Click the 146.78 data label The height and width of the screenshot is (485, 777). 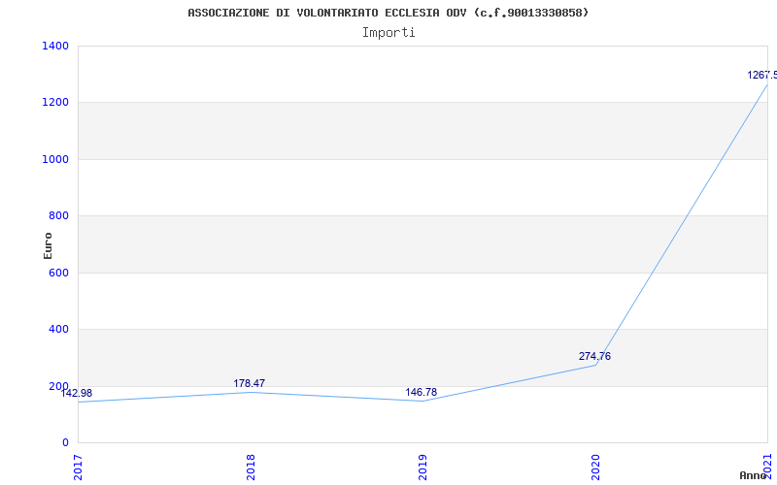click(422, 393)
